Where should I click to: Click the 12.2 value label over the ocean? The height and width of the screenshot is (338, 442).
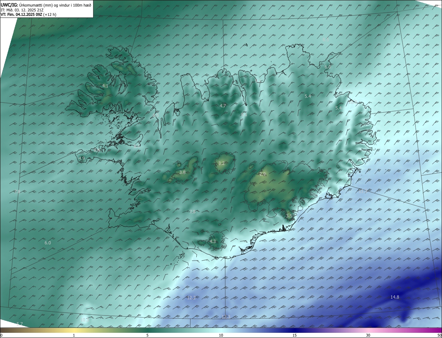191,298
